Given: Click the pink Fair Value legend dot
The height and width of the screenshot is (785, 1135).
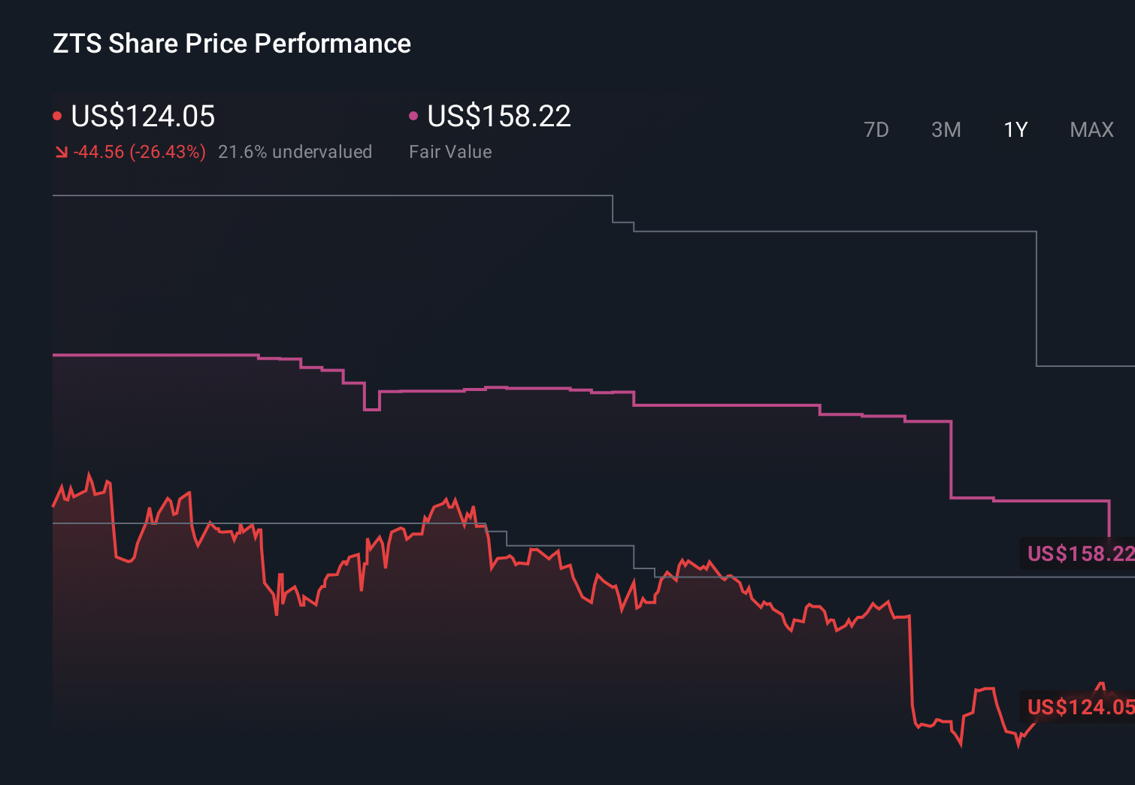Looking at the screenshot, I should [413, 115].
